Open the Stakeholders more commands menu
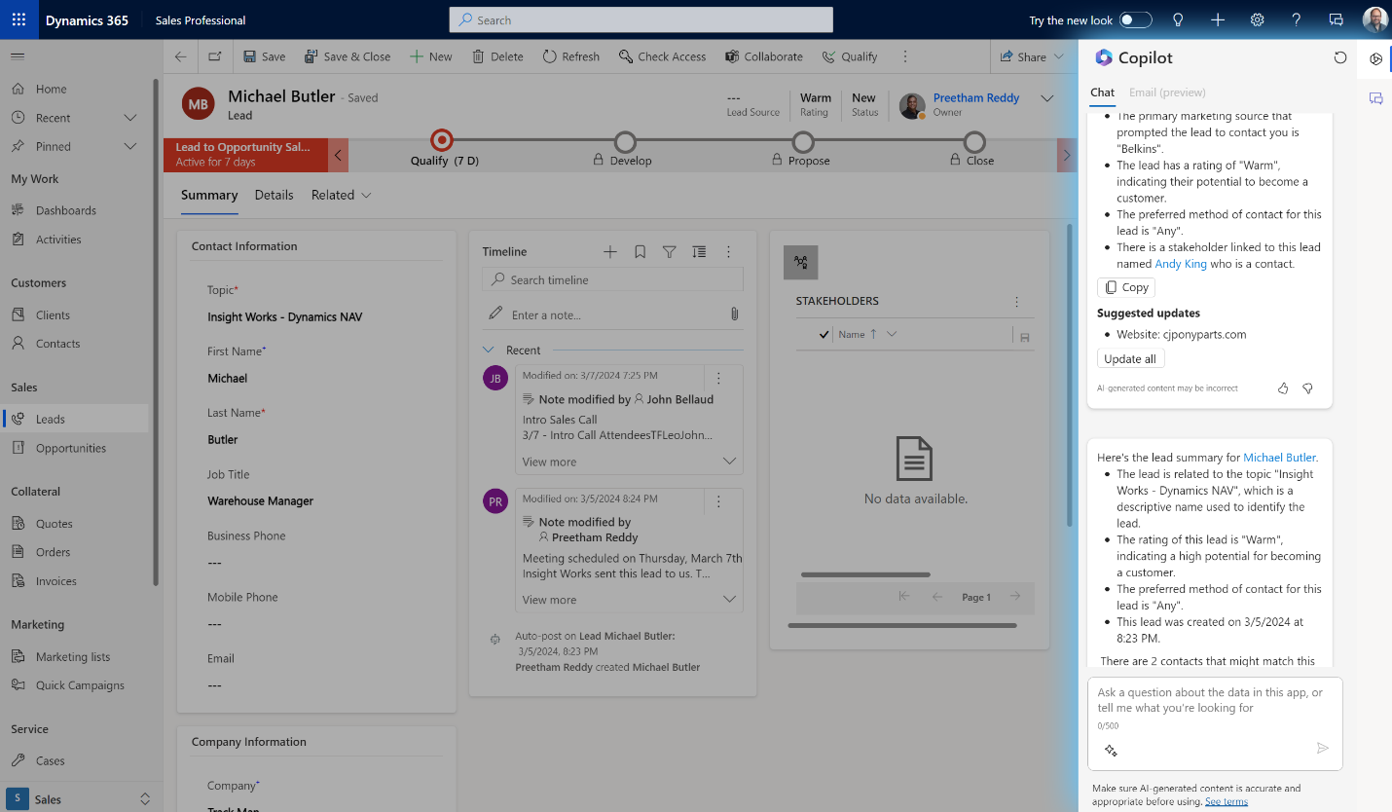 (x=1016, y=302)
